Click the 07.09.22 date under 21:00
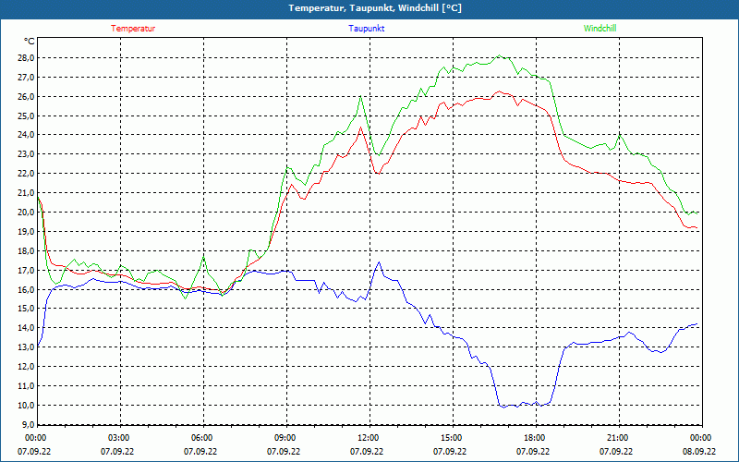This screenshot has height=462, width=739. (x=616, y=452)
